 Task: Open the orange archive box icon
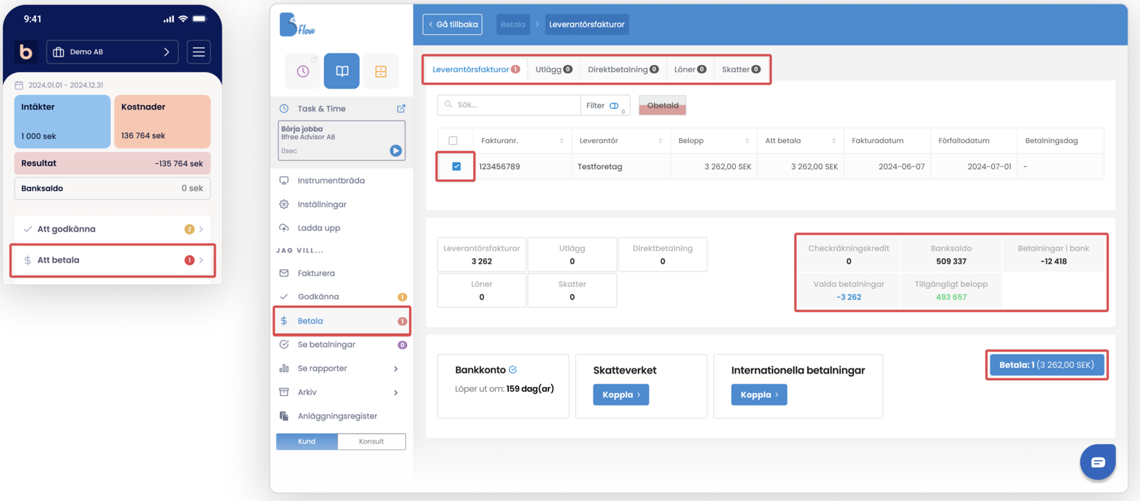click(381, 71)
